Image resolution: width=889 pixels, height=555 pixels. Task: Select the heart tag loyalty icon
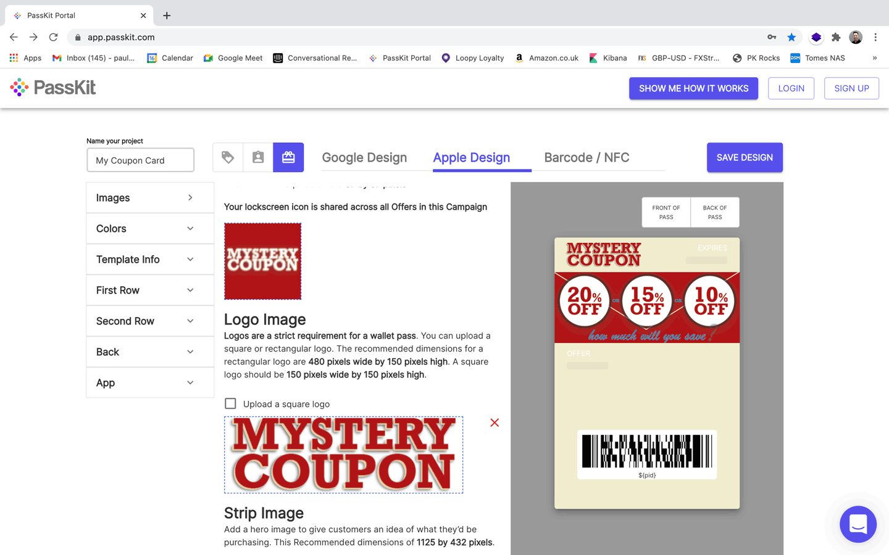pyautogui.click(x=228, y=157)
